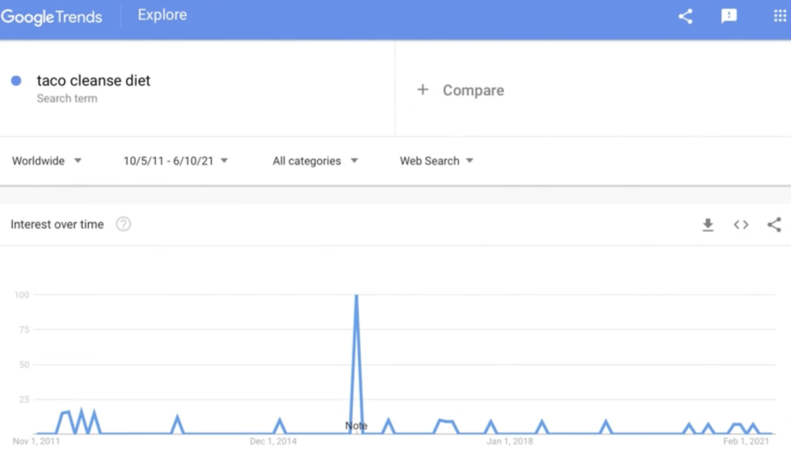Expand the Worldwide region dropdown
The height and width of the screenshot is (453, 791).
tap(47, 161)
